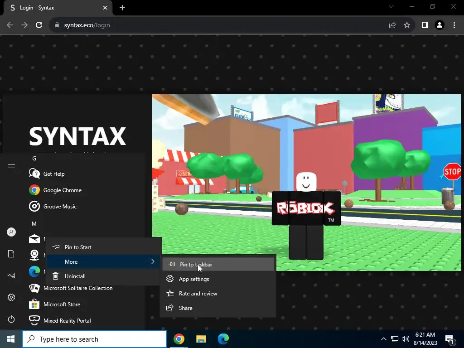Open the notification center icon
464x348 pixels.
[x=450, y=339]
